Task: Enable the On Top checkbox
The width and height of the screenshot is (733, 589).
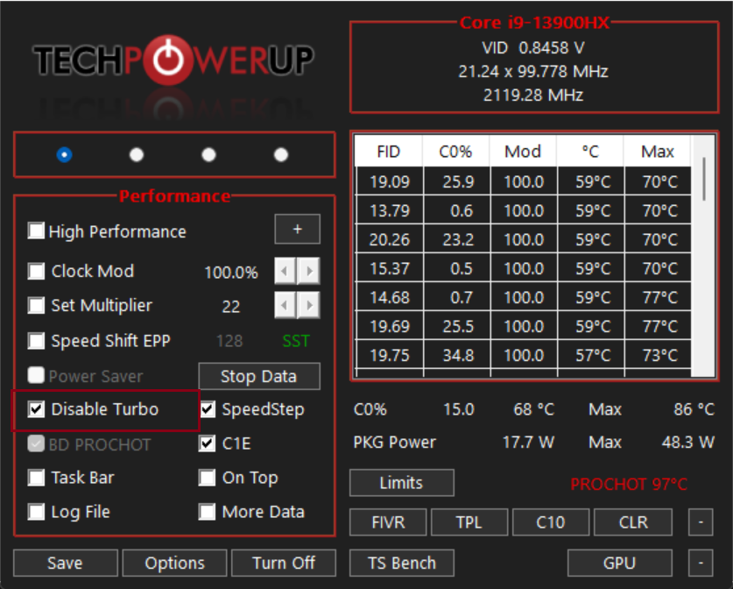Action: [x=207, y=478]
